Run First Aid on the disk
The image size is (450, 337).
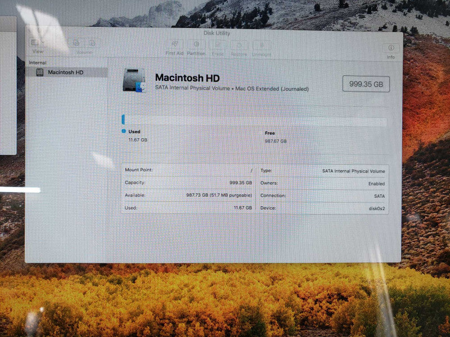174,44
